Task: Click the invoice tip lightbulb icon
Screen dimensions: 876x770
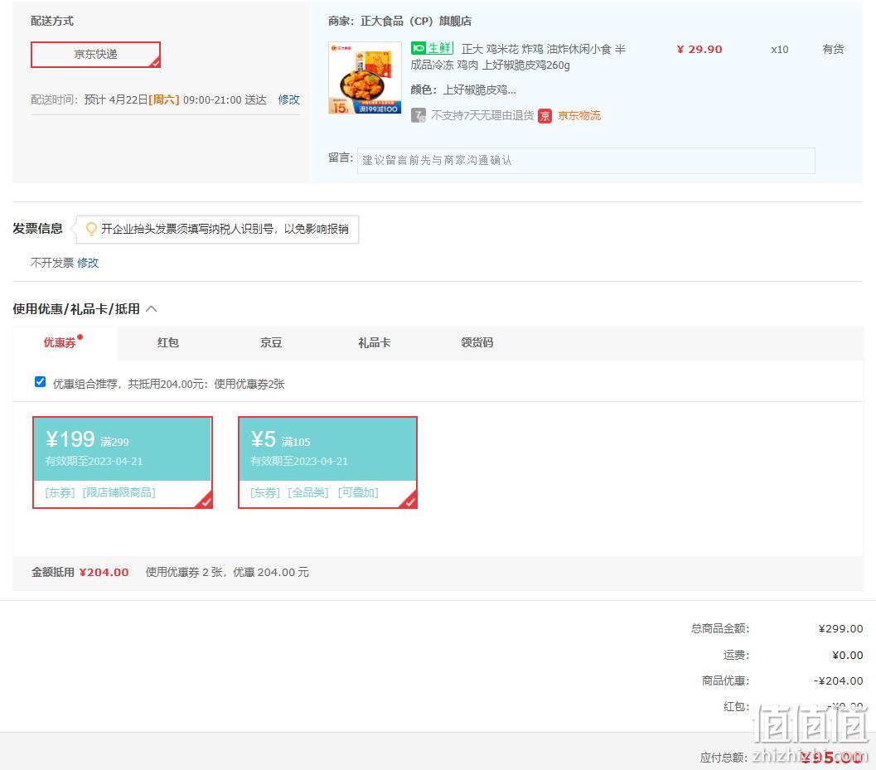Action: tap(91, 229)
